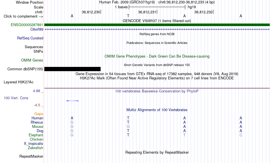Click 100 vertebrates Basewise Conservation title
The width and height of the screenshot is (270, 163).
click(x=157, y=91)
